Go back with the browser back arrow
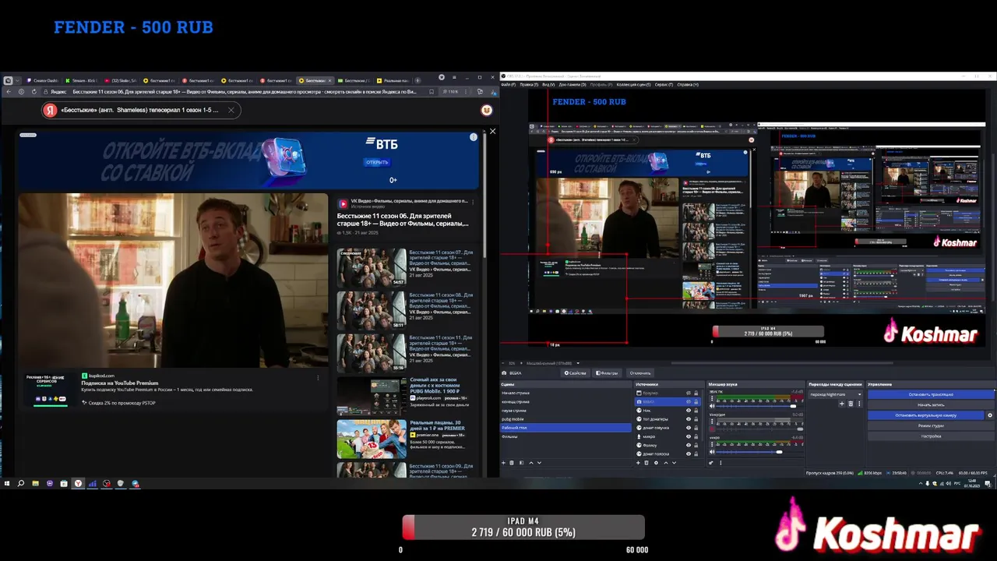Image resolution: width=997 pixels, height=561 pixels. (x=9, y=92)
